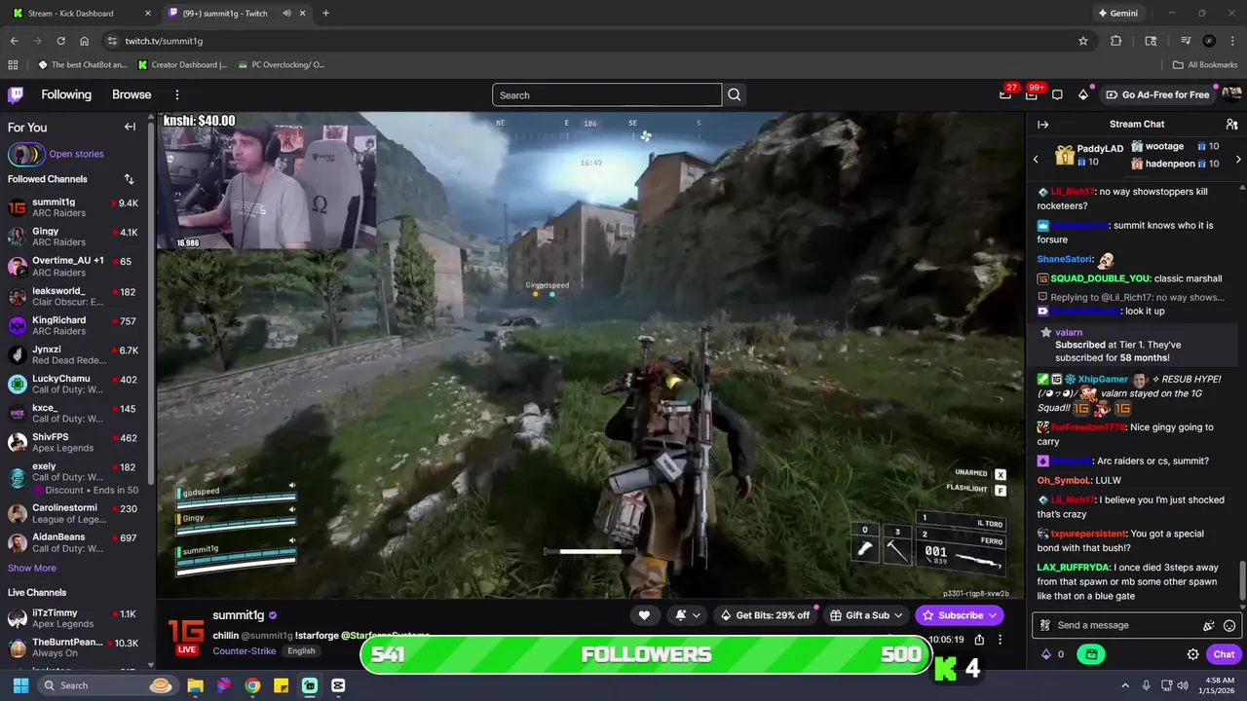Select the summit1g - Twitch browser tab

234,14
